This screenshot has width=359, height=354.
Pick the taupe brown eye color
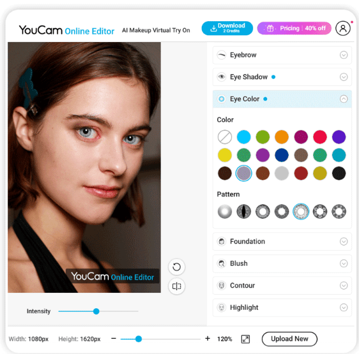tap(301, 155)
